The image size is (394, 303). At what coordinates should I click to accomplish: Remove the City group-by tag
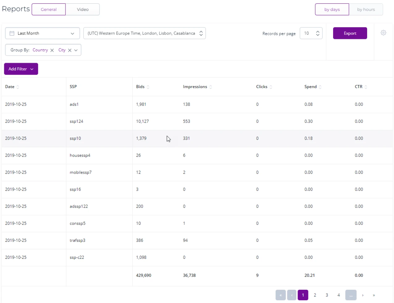tap(70, 50)
